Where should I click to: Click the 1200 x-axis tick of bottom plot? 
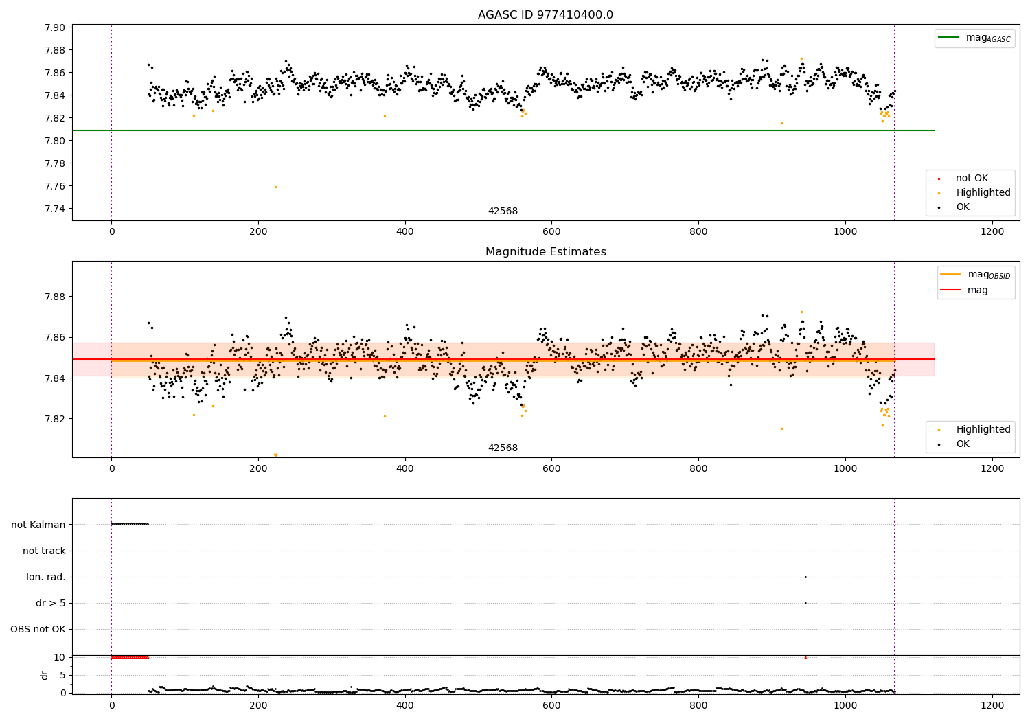(992, 705)
